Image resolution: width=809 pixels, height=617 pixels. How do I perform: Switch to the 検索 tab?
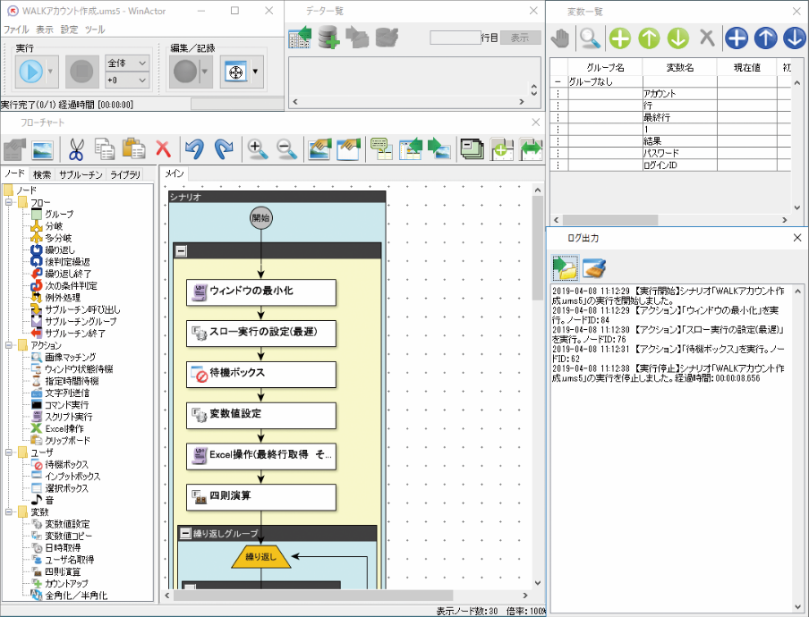[42, 174]
